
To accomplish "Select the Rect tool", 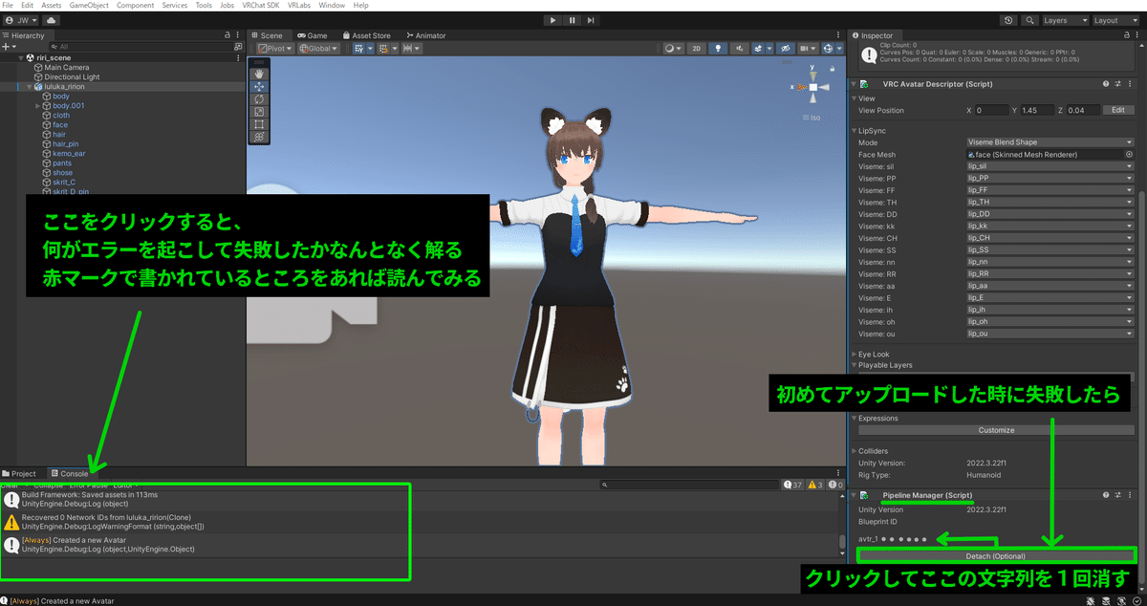I will (x=258, y=124).
